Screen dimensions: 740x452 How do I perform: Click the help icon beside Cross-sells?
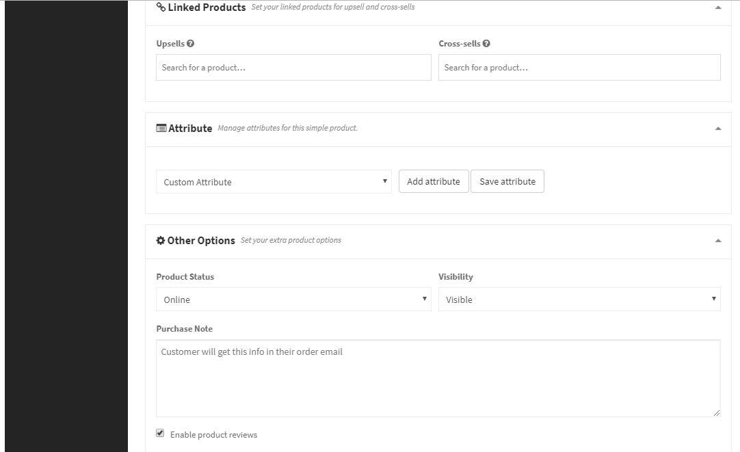tap(486, 44)
